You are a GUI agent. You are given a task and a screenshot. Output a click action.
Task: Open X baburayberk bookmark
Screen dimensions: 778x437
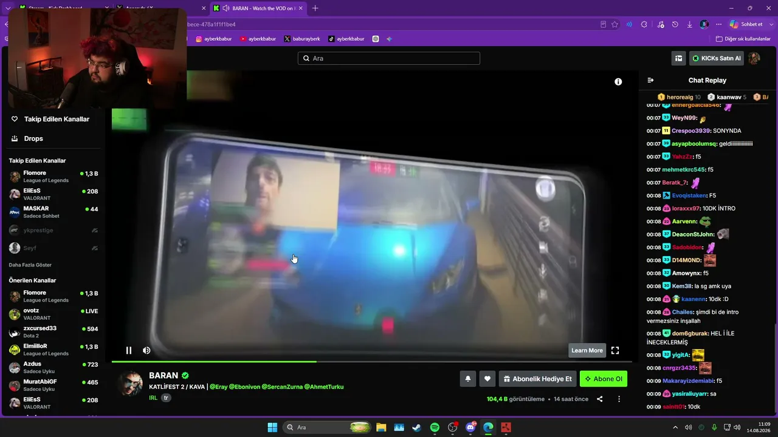tap(302, 39)
